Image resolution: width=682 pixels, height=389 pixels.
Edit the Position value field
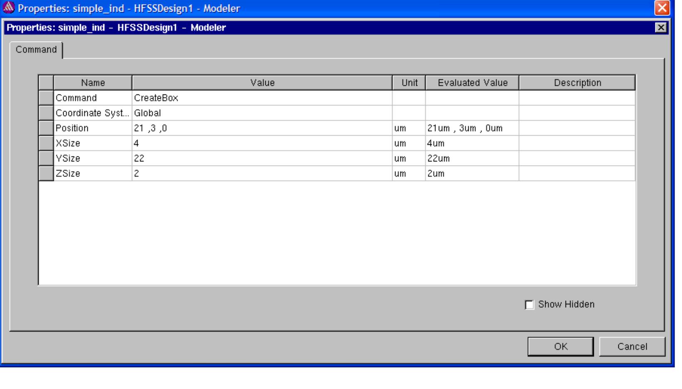click(262, 128)
